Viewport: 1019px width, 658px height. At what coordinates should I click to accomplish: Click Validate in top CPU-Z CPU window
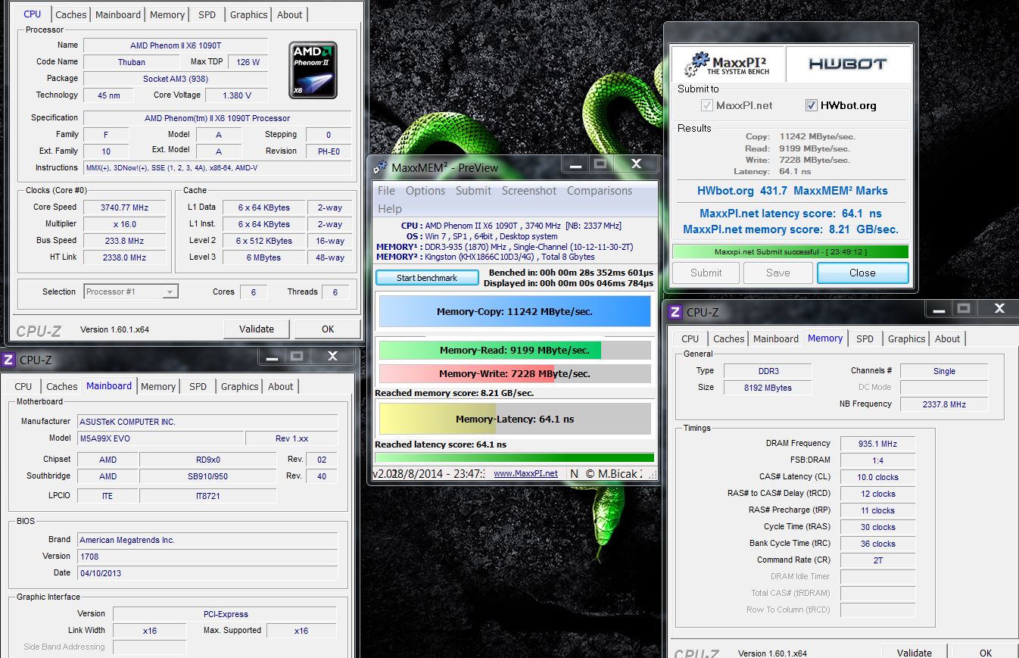[257, 329]
